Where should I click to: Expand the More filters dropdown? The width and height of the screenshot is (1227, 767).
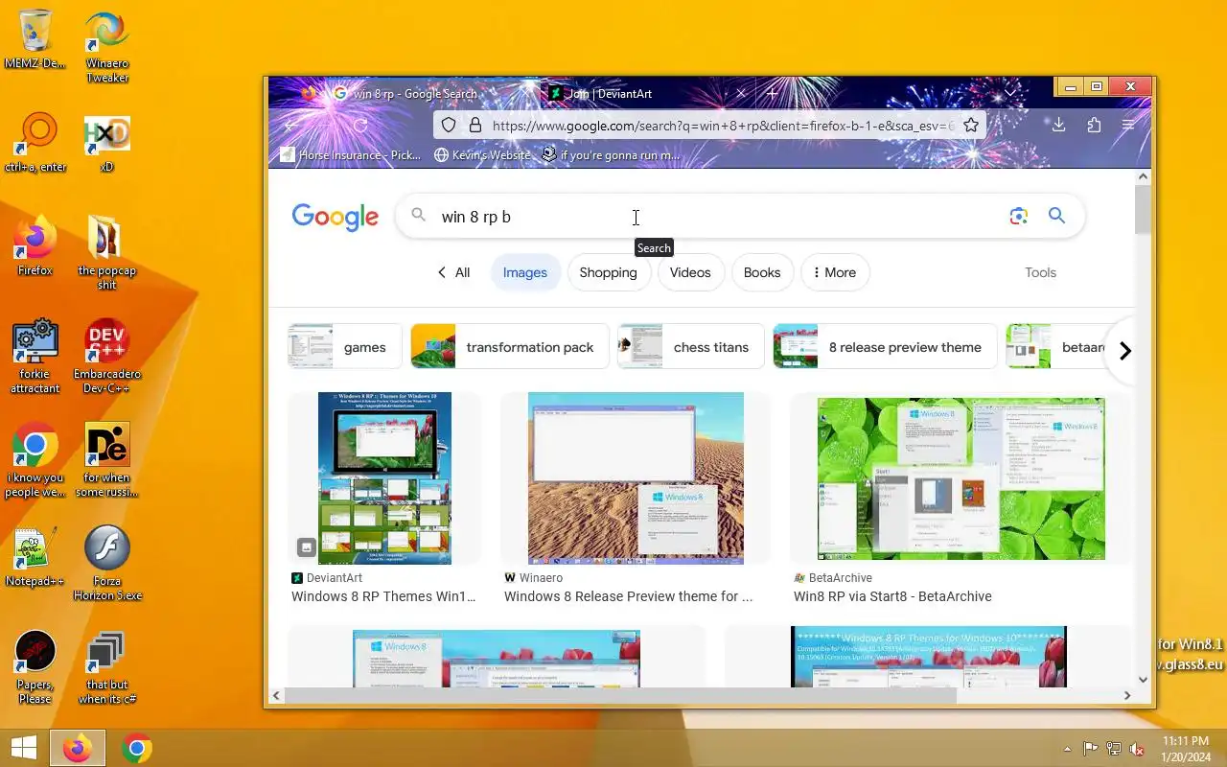point(835,272)
